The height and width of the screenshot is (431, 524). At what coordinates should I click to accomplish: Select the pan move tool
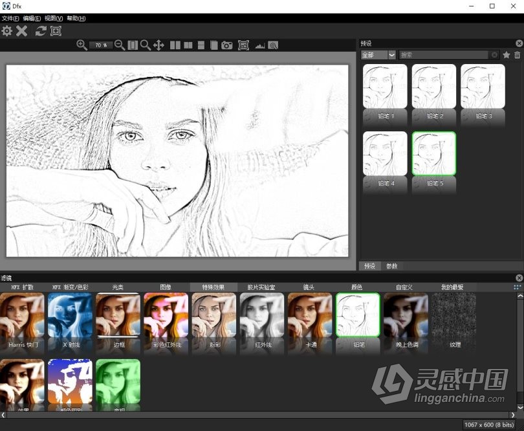tap(158, 45)
